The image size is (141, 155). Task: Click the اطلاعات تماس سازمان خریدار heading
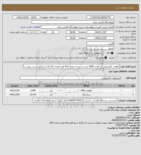tap(124, 107)
